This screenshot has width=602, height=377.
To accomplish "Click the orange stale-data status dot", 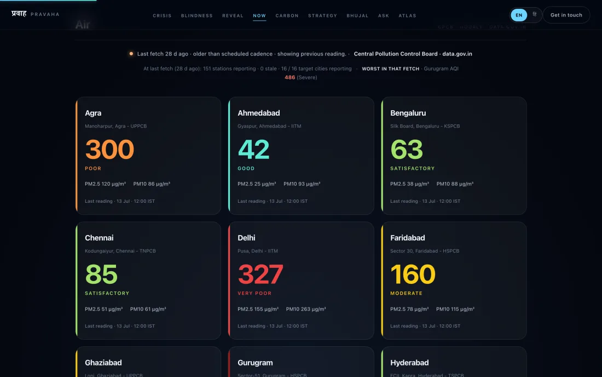I will click(x=131, y=54).
